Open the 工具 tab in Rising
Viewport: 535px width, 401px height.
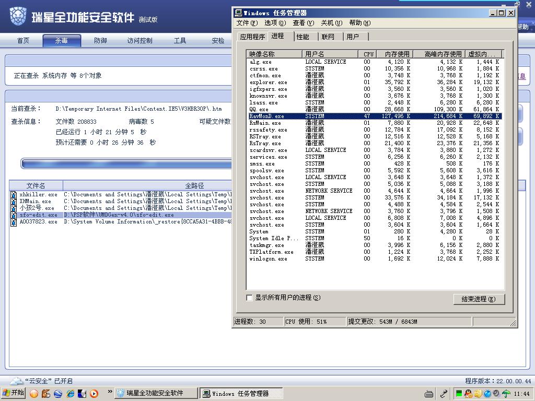pos(180,41)
